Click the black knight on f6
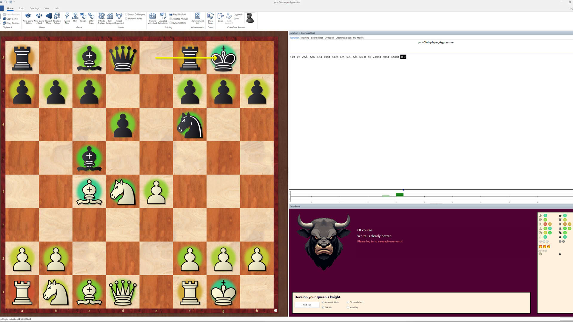Screen dimensions: 573x322 (x=190, y=125)
